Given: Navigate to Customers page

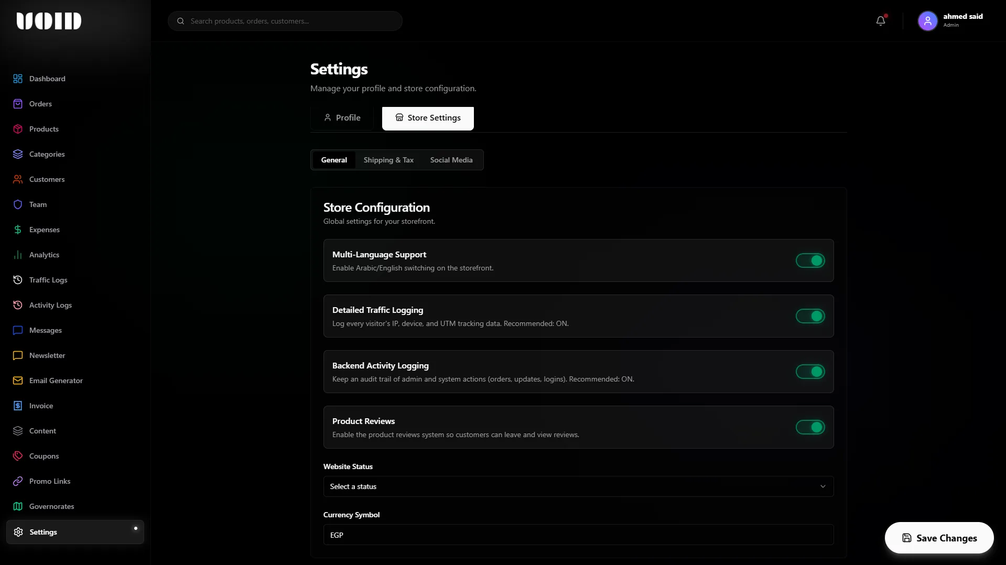Looking at the screenshot, I should [x=75, y=179].
